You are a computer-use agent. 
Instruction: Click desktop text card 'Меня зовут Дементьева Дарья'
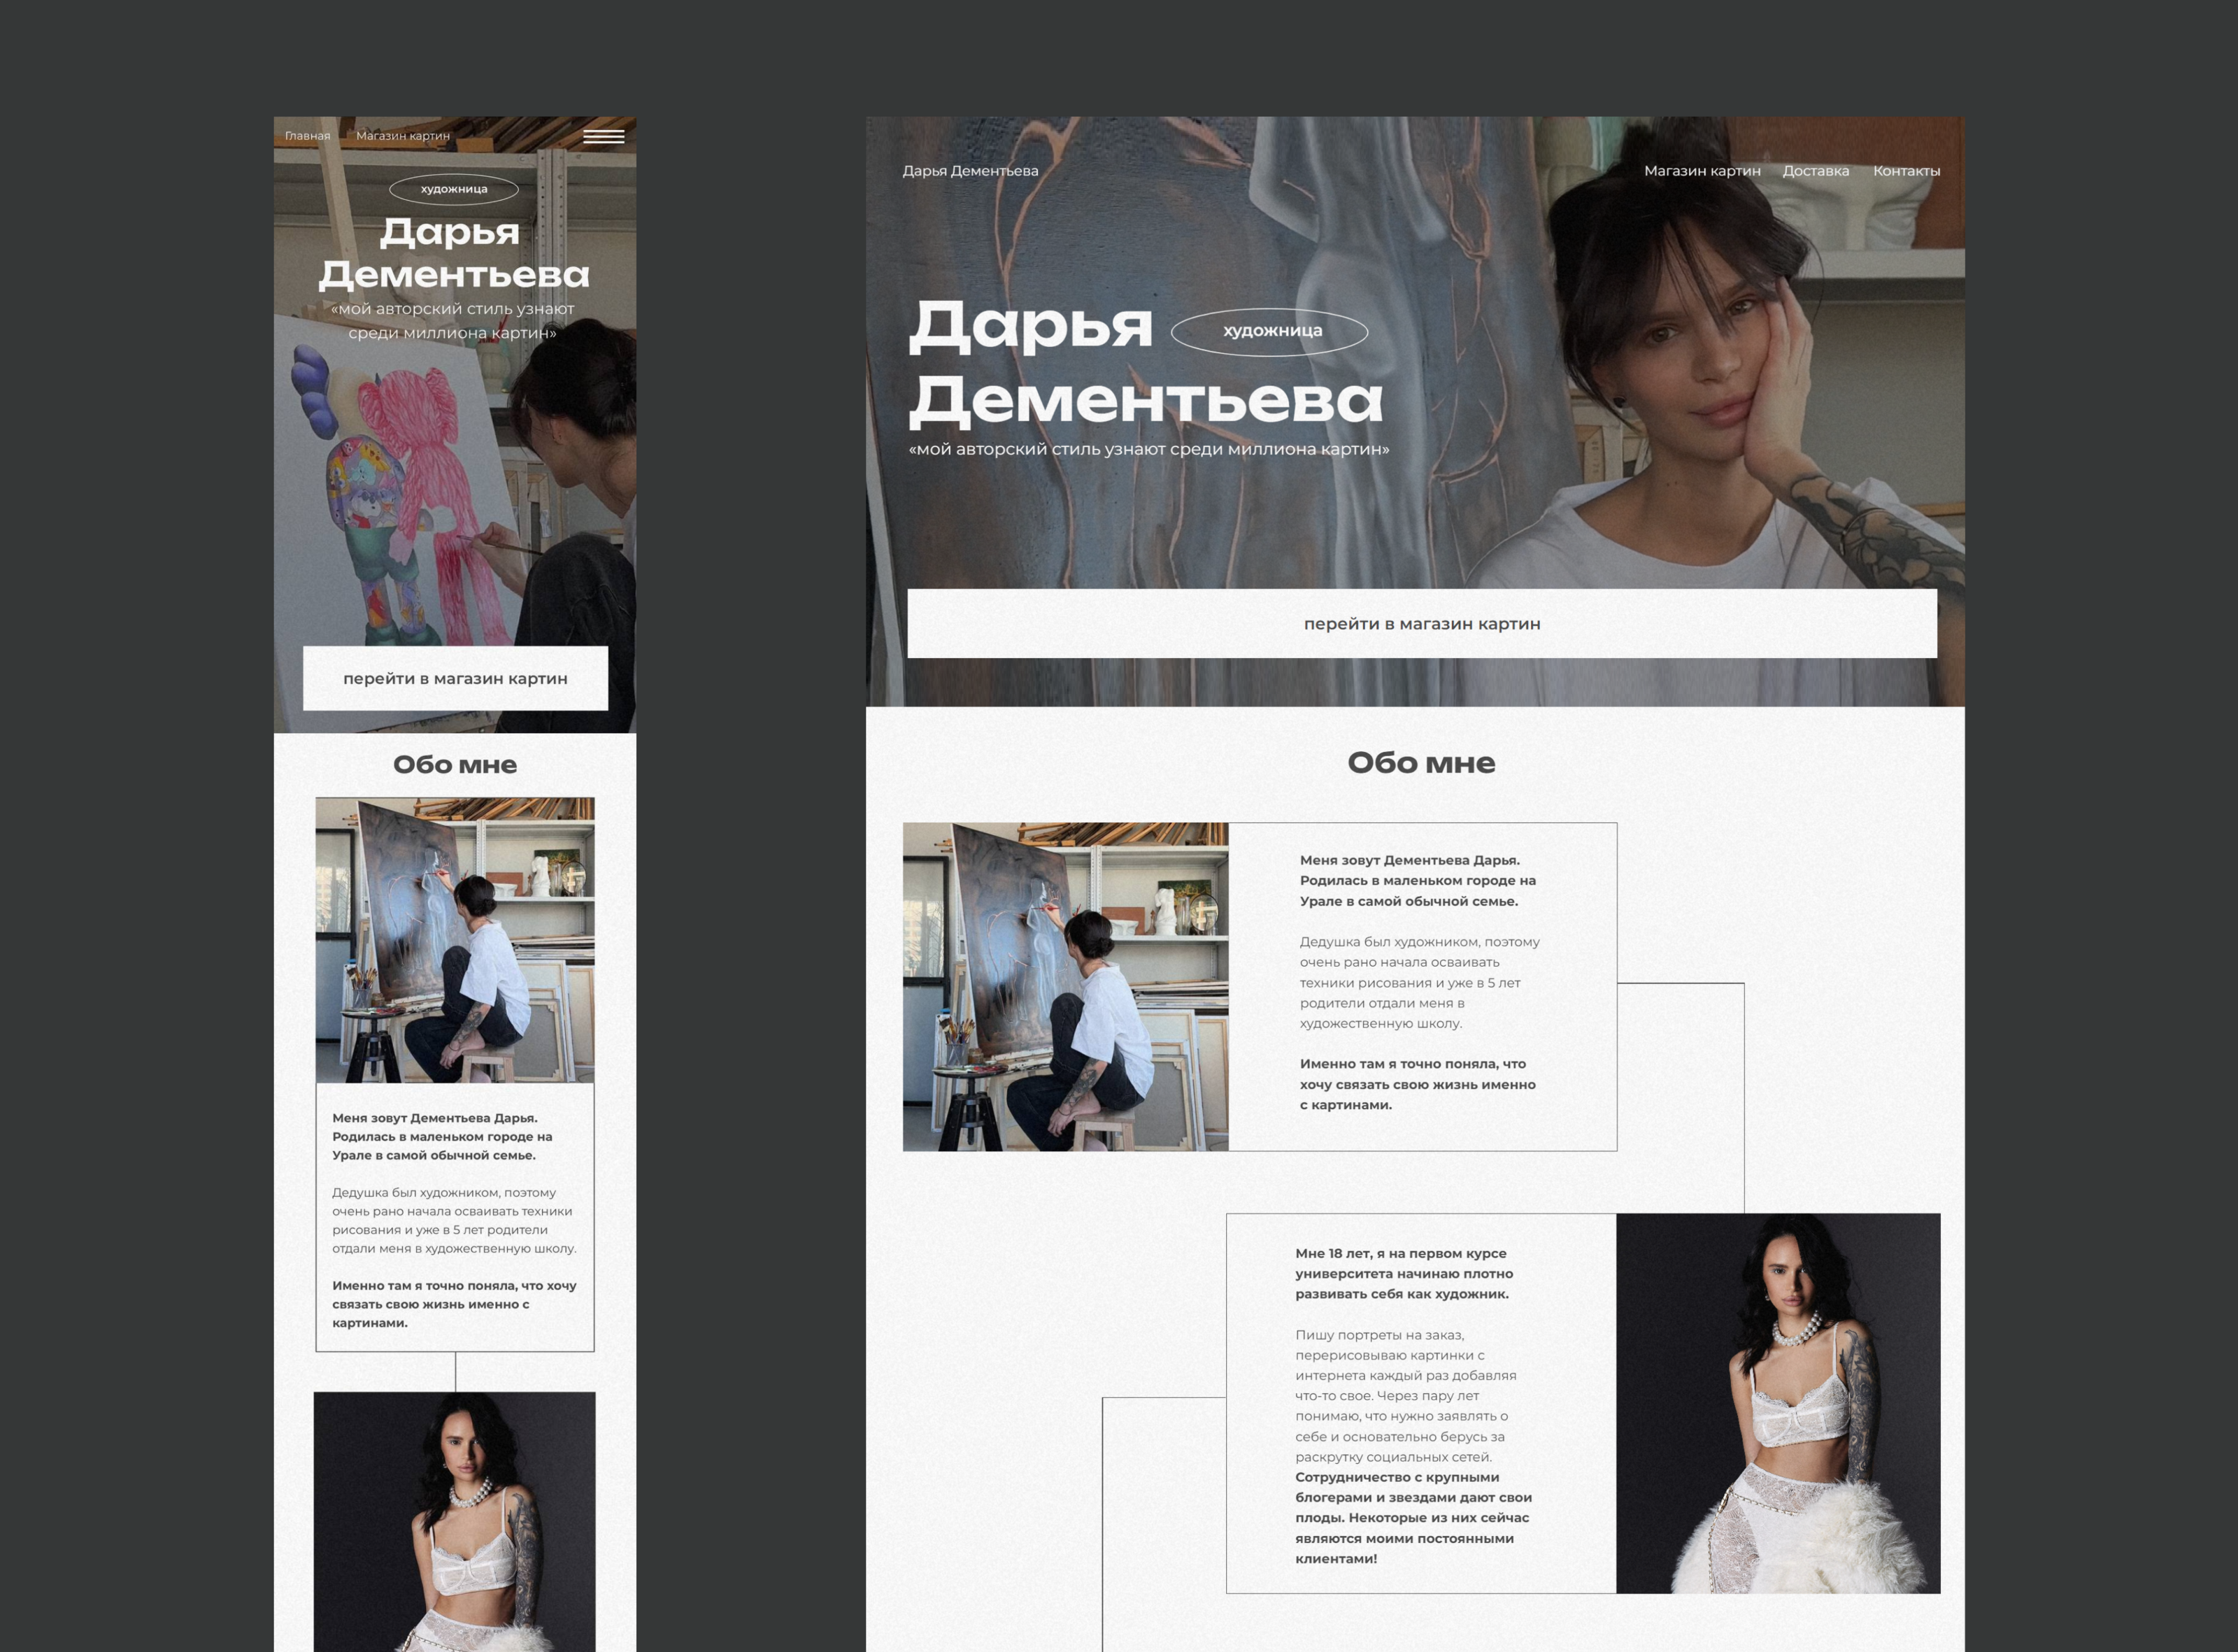[x=1421, y=987]
